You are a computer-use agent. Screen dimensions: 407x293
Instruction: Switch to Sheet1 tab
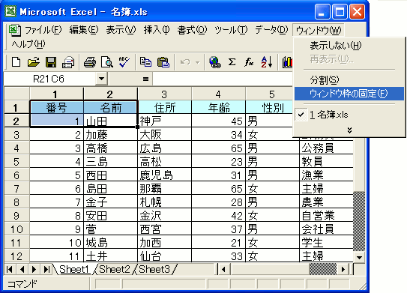click(74, 269)
